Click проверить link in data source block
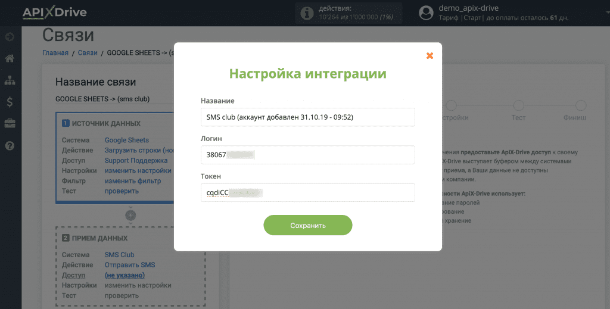Image resolution: width=610 pixels, height=309 pixels. 122,191
